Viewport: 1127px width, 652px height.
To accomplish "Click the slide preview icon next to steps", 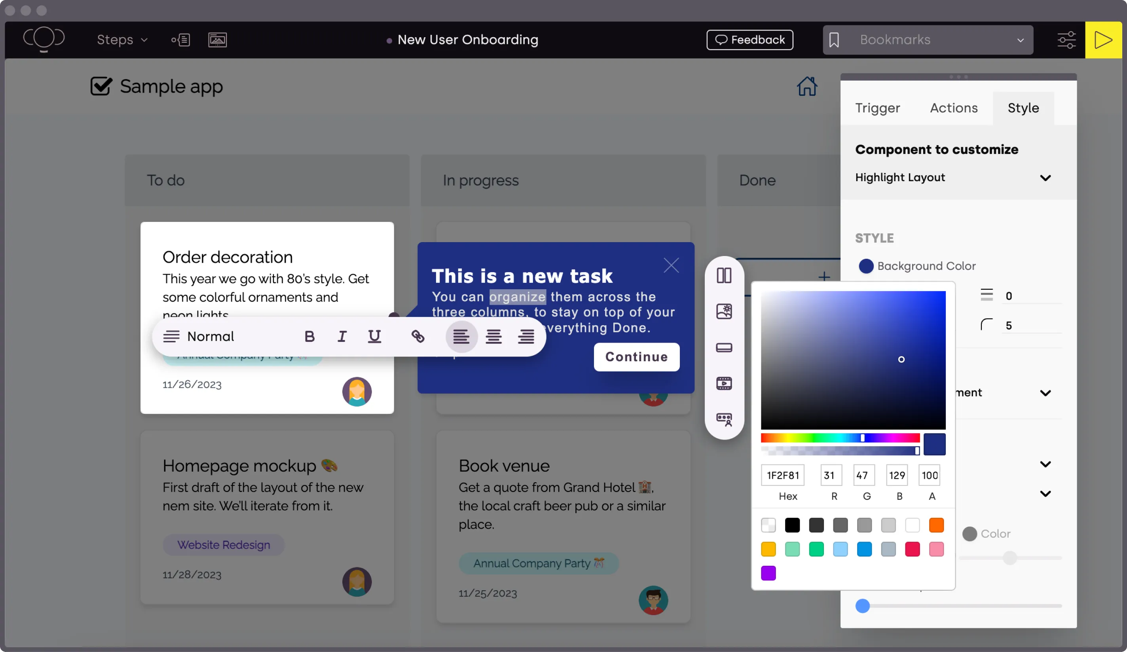I will click(218, 40).
